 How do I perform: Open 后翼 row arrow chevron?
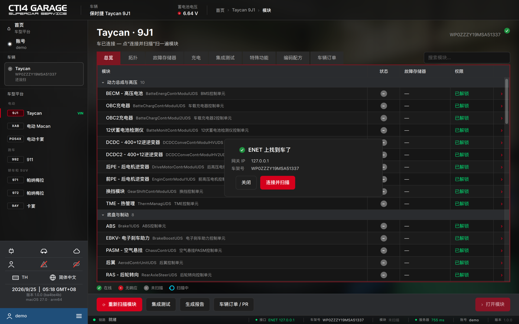[501, 263]
